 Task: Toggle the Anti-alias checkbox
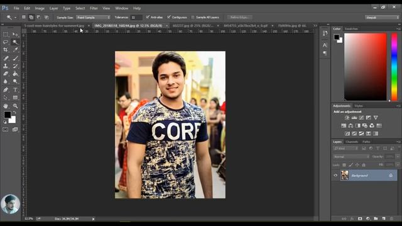[148, 17]
